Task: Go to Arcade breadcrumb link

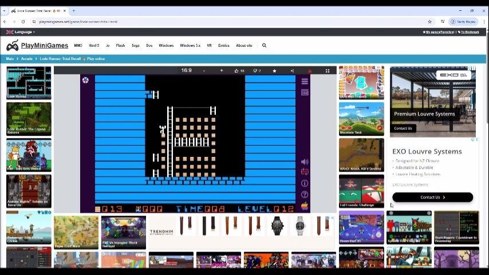Action: (27, 59)
